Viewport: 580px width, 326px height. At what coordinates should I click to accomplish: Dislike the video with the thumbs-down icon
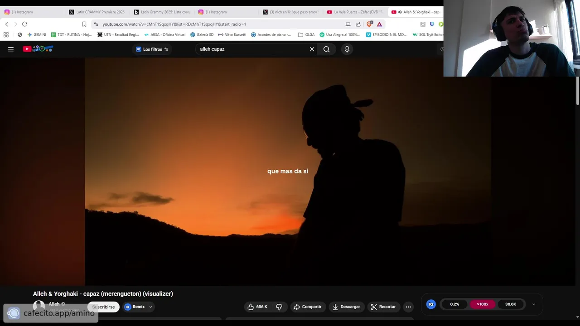click(x=279, y=307)
